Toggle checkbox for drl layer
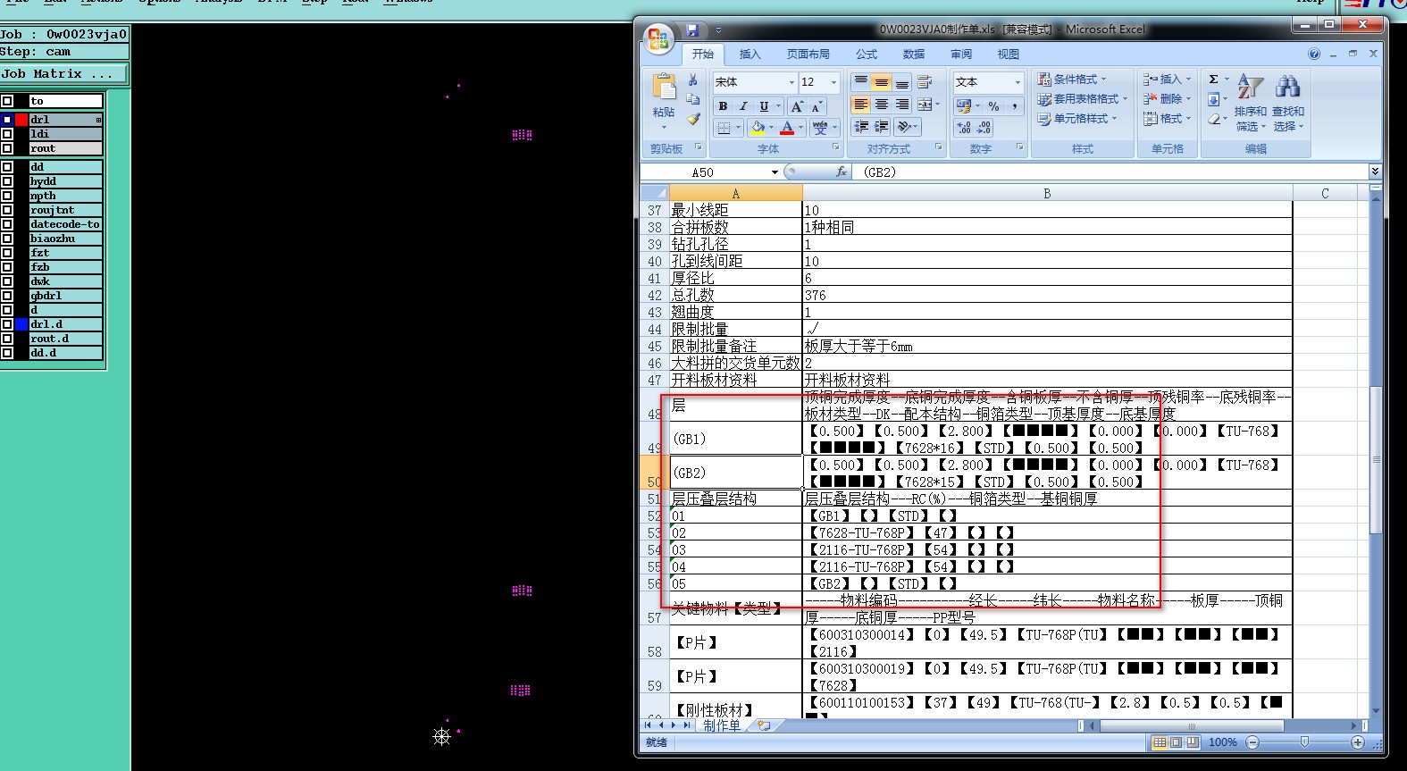 click(x=7, y=120)
